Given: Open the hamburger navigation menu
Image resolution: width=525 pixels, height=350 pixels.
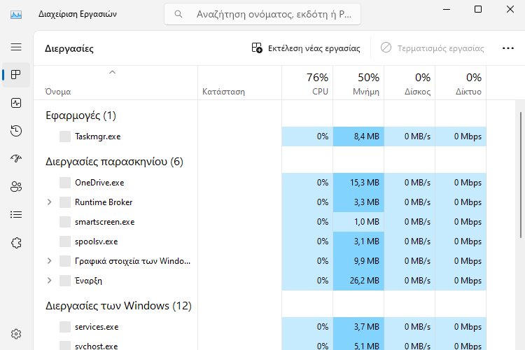Looking at the screenshot, I should coord(16,47).
